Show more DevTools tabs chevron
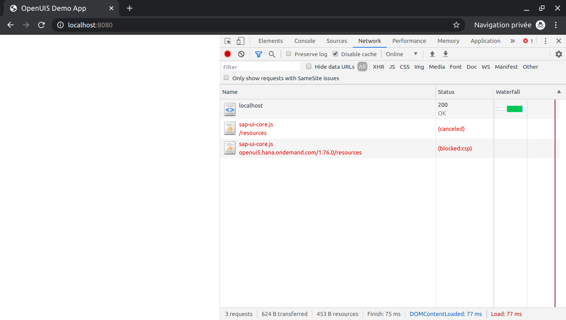 coord(512,41)
